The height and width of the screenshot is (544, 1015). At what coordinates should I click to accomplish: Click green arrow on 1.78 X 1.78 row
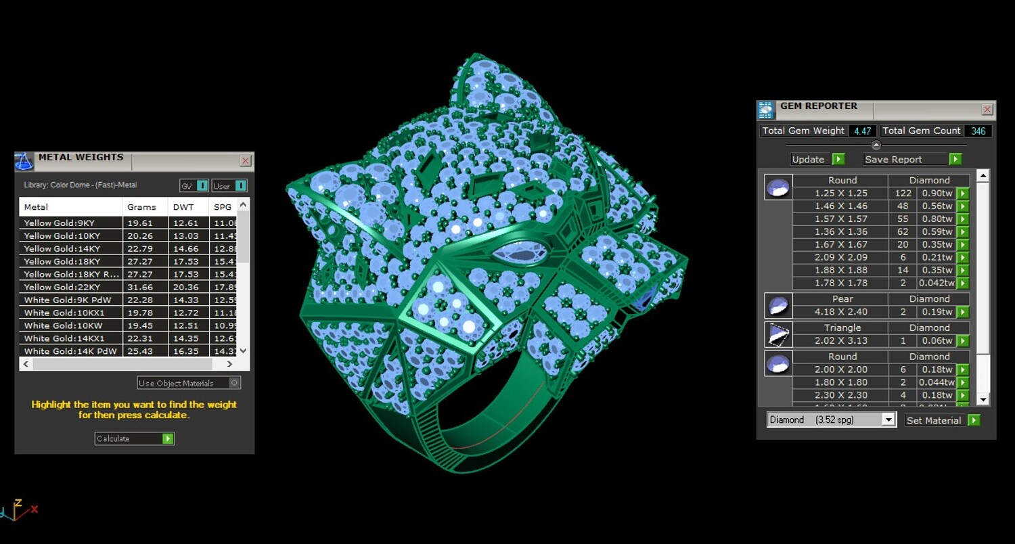pos(962,284)
